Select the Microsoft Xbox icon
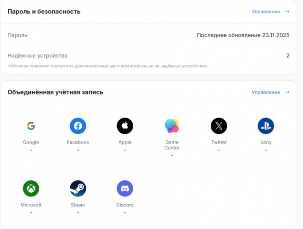The height and width of the screenshot is (229, 303). coord(31,189)
